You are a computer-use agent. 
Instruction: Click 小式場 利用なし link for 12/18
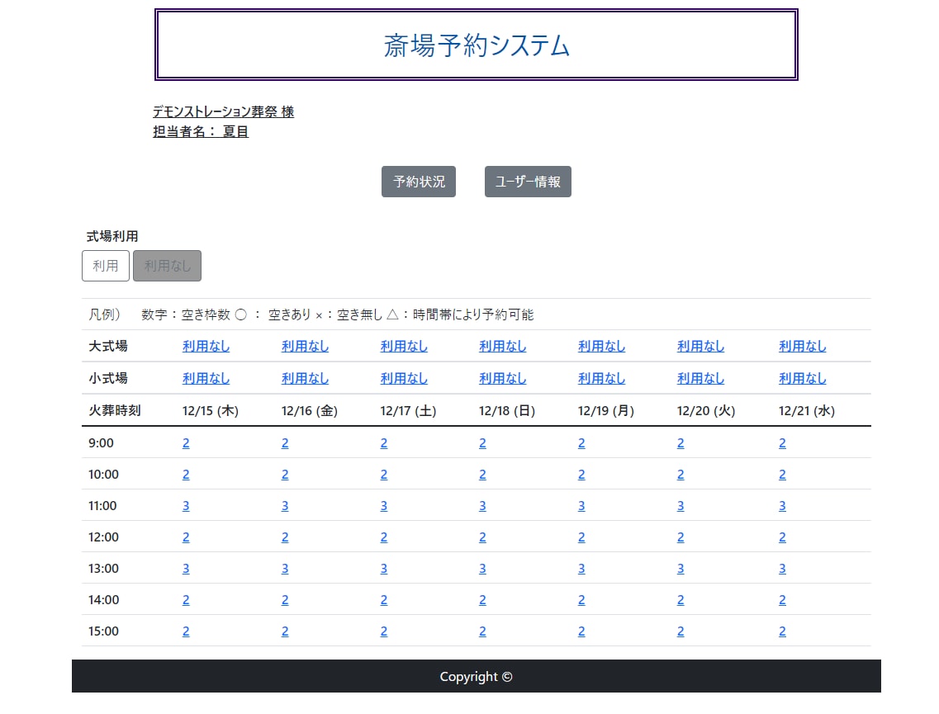tap(502, 378)
